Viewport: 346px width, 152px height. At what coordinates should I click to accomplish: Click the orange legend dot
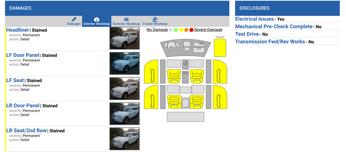click(186, 30)
